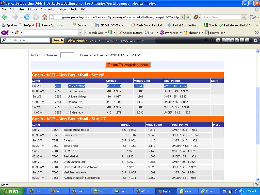Click the Winamp up-down arrows button
260x195 pixels.
218,40
